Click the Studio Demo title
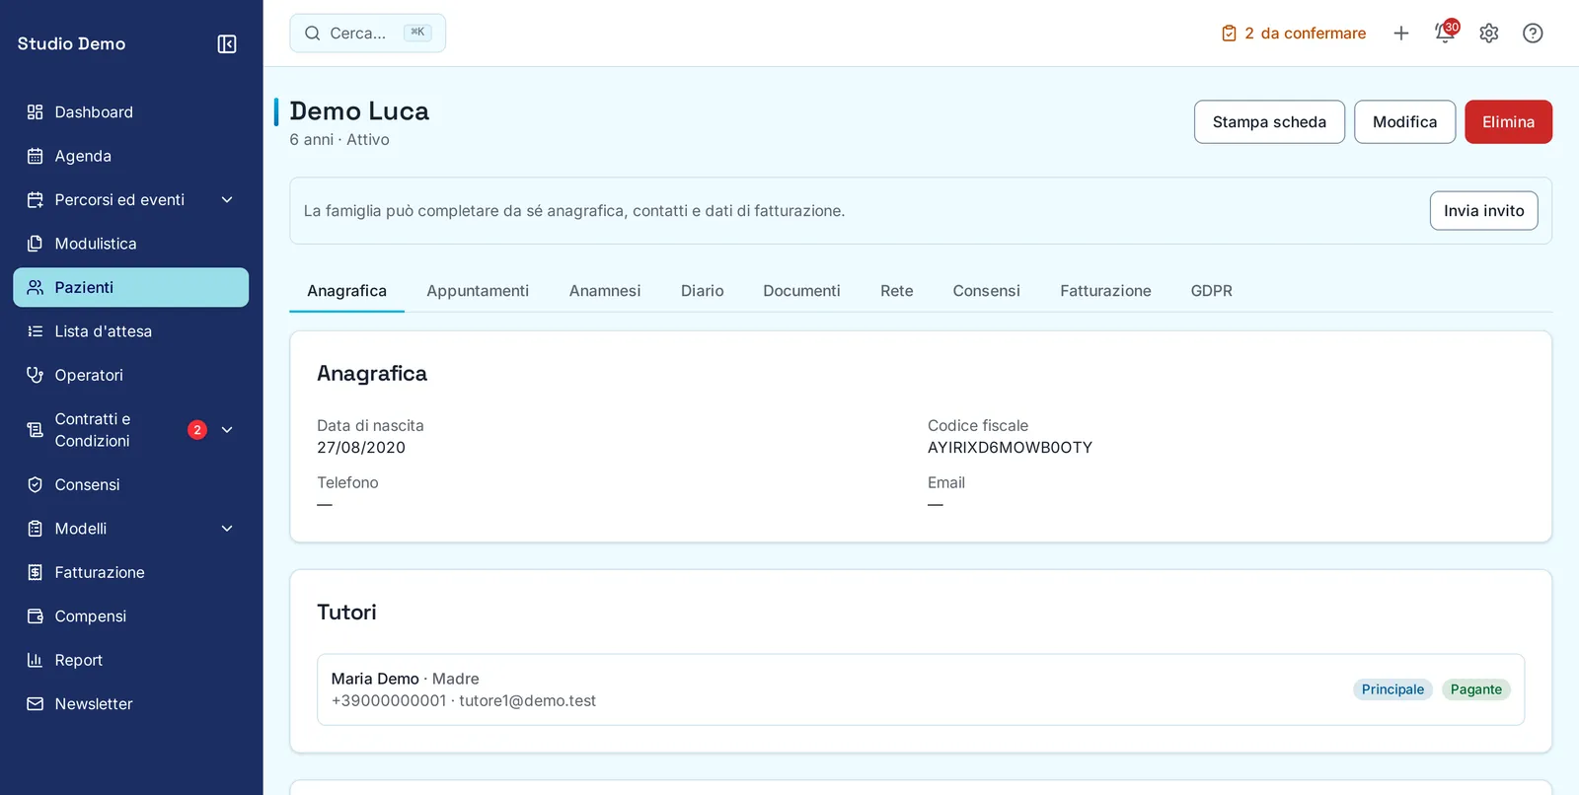This screenshot has width=1579, height=795. pyautogui.click(x=71, y=43)
